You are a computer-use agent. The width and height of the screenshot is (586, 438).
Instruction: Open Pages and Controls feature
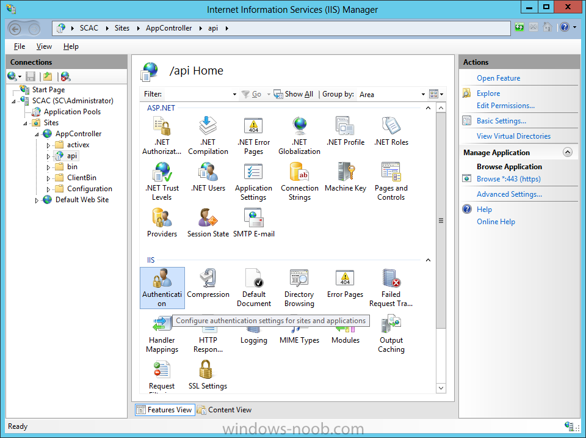click(391, 181)
